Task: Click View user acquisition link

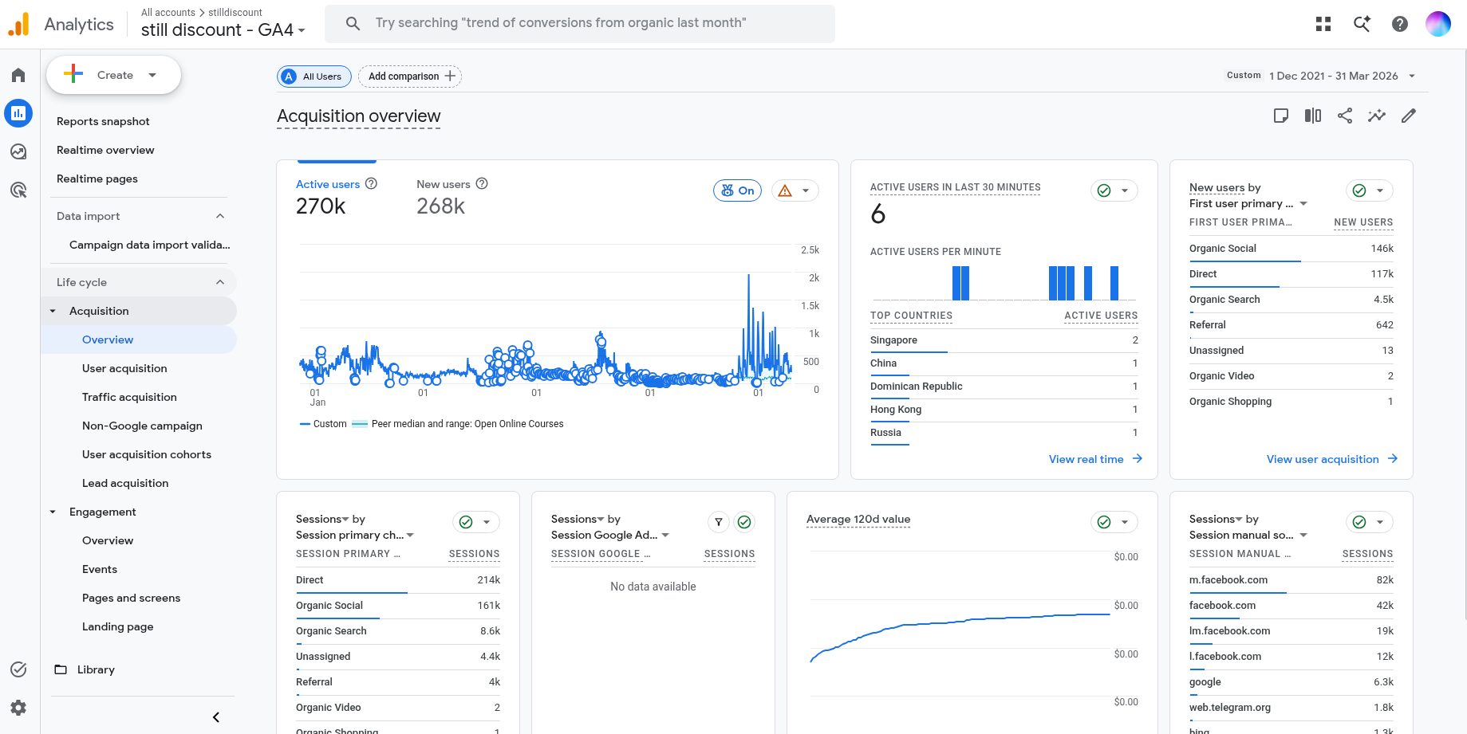Action: 1331,459
